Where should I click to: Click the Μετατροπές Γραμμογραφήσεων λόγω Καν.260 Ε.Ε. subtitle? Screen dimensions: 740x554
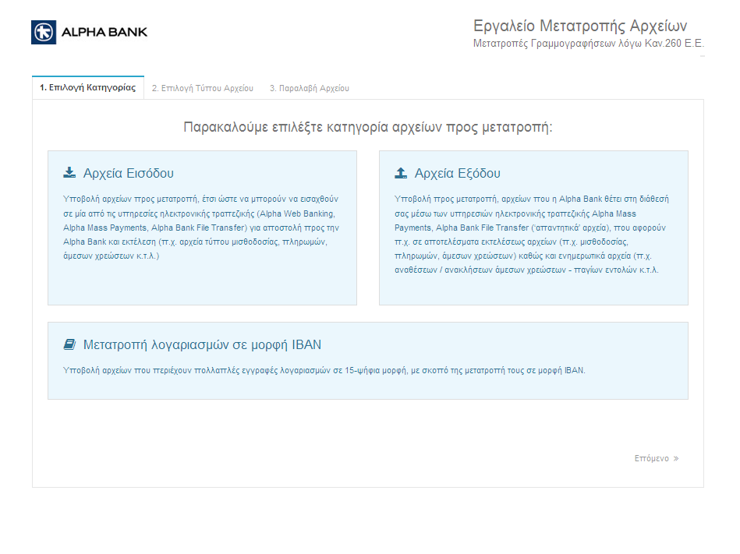tap(589, 44)
